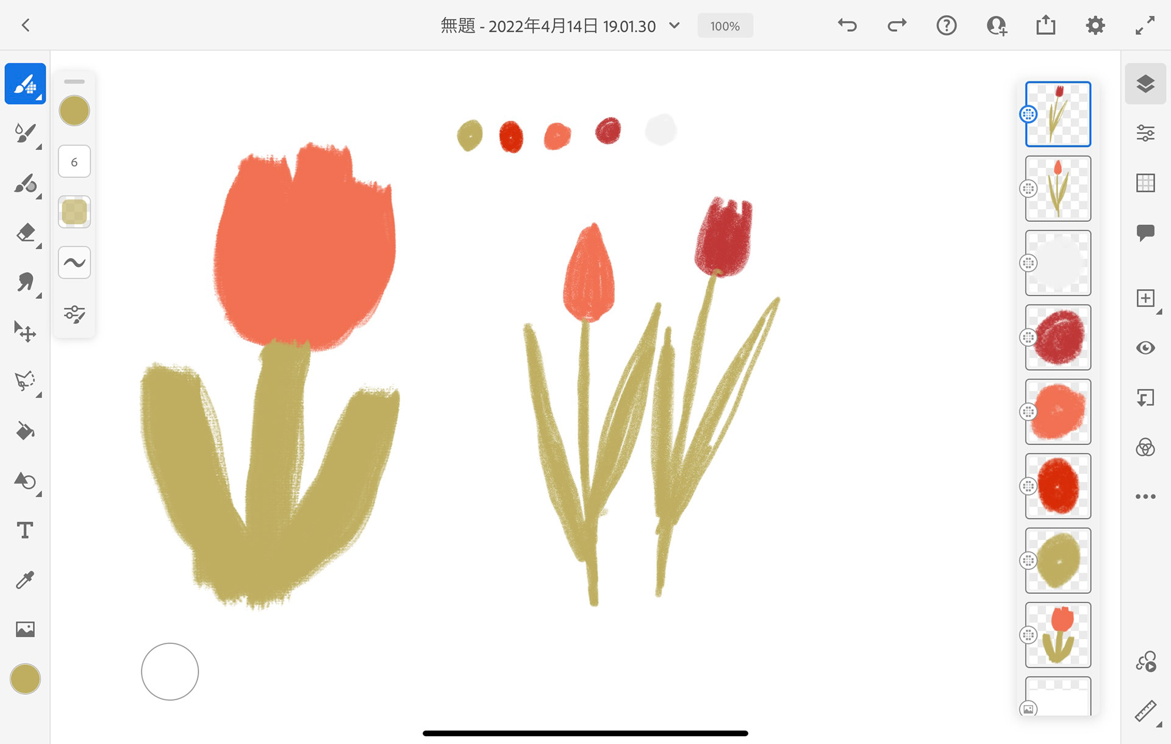
Task: Open more layer actions menu
Action: pyautogui.click(x=1145, y=496)
